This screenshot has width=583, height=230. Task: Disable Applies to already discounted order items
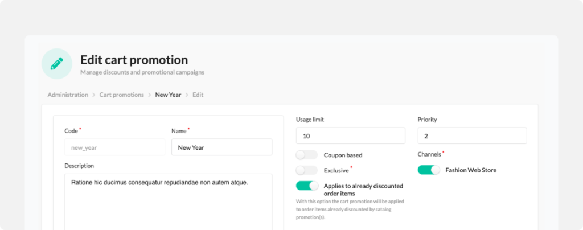click(307, 186)
